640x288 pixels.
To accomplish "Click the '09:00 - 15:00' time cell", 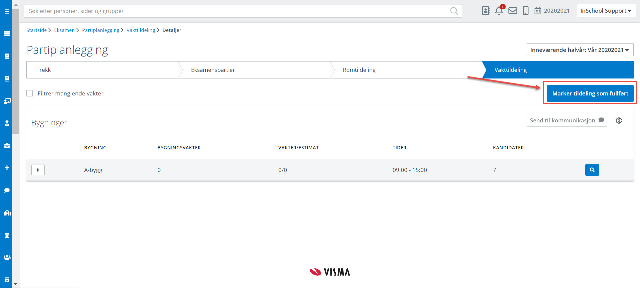I will coord(410,170).
